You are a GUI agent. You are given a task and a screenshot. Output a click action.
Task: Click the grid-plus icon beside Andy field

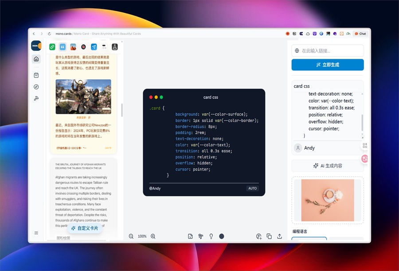(x=365, y=145)
